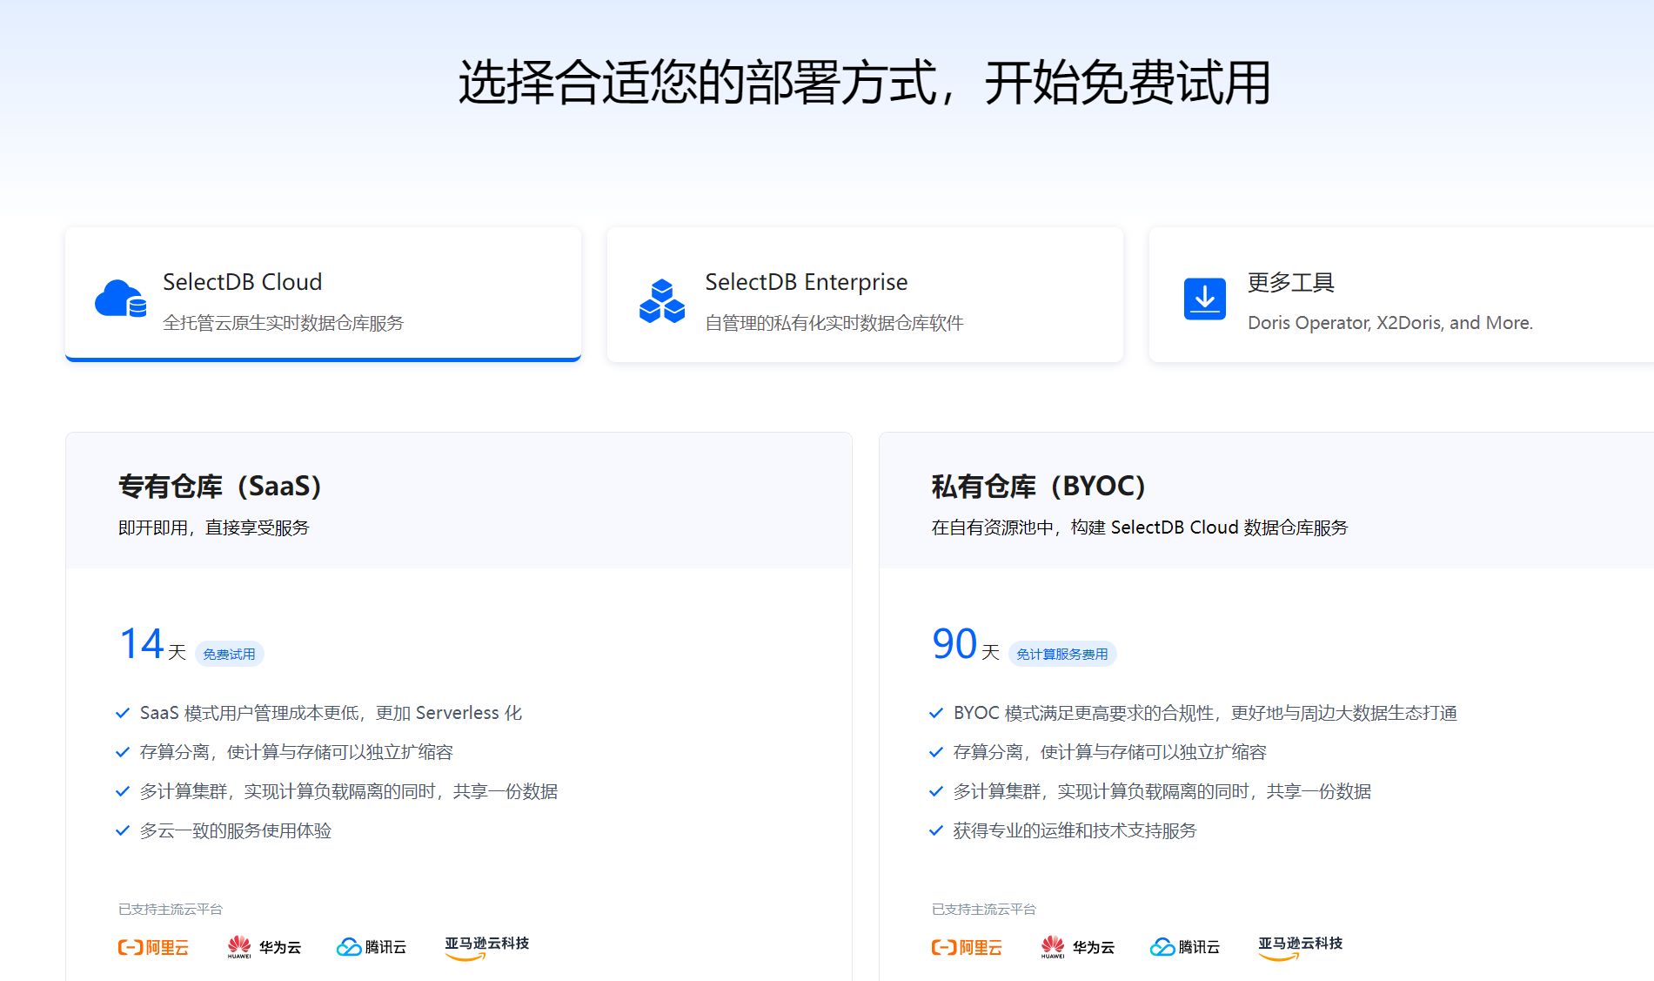Click the checkmark beside 多云一致的服务使用体验
Viewport: 1654px width, 981px height.
tap(121, 830)
